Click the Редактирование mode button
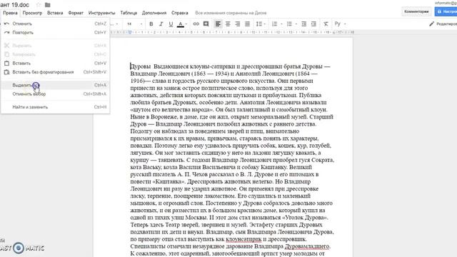The image size is (457, 257). point(443,24)
